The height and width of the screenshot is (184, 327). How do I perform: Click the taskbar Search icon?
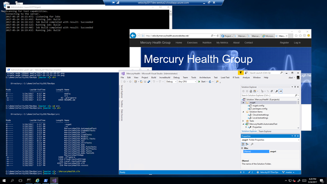12,180
